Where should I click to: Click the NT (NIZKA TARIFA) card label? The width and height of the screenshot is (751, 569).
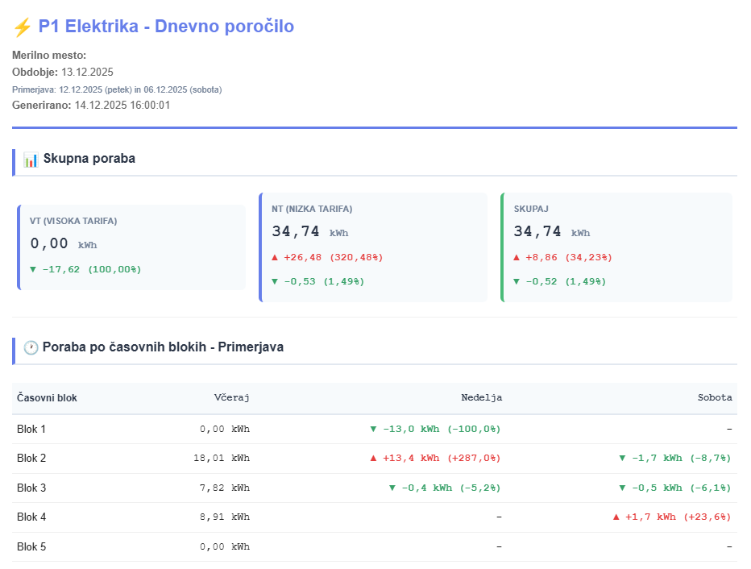pyautogui.click(x=312, y=209)
